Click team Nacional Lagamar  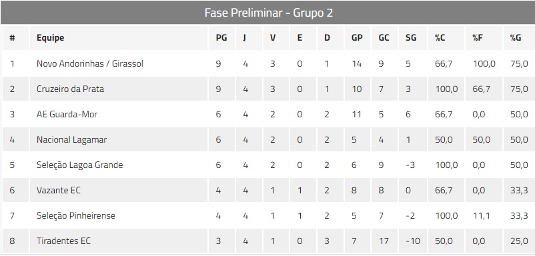pyautogui.click(x=71, y=140)
